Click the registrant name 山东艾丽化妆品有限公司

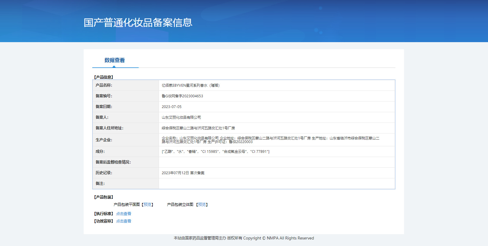(x=181, y=118)
